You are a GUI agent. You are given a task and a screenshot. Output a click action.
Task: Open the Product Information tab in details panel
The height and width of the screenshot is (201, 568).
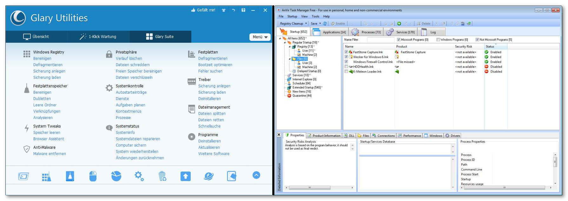pyautogui.click(x=324, y=135)
